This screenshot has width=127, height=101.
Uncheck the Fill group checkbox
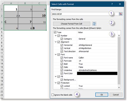pyautogui.click(x=59, y=76)
